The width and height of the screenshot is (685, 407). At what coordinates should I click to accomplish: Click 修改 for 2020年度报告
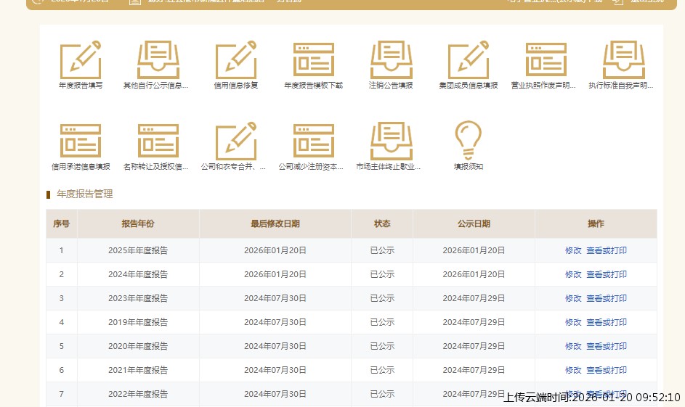[x=573, y=346]
